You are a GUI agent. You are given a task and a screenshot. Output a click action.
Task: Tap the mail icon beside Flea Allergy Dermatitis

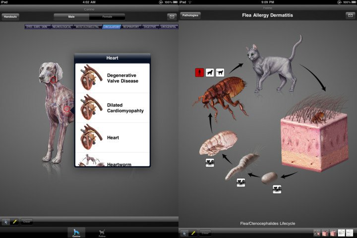tap(350, 15)
